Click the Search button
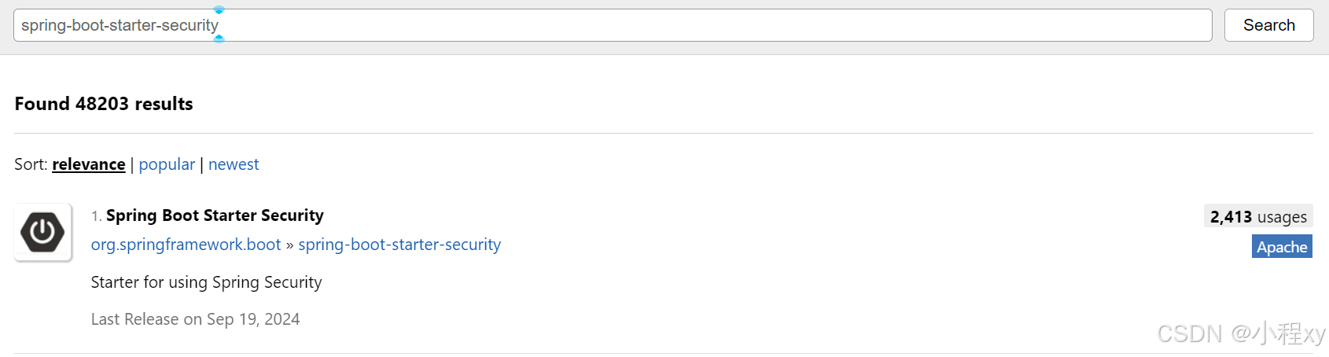1329x357 pixels. pos(1269,25)
